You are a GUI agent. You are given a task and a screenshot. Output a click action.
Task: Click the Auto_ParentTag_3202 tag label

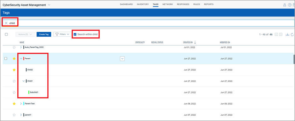[x=34, y=47]
